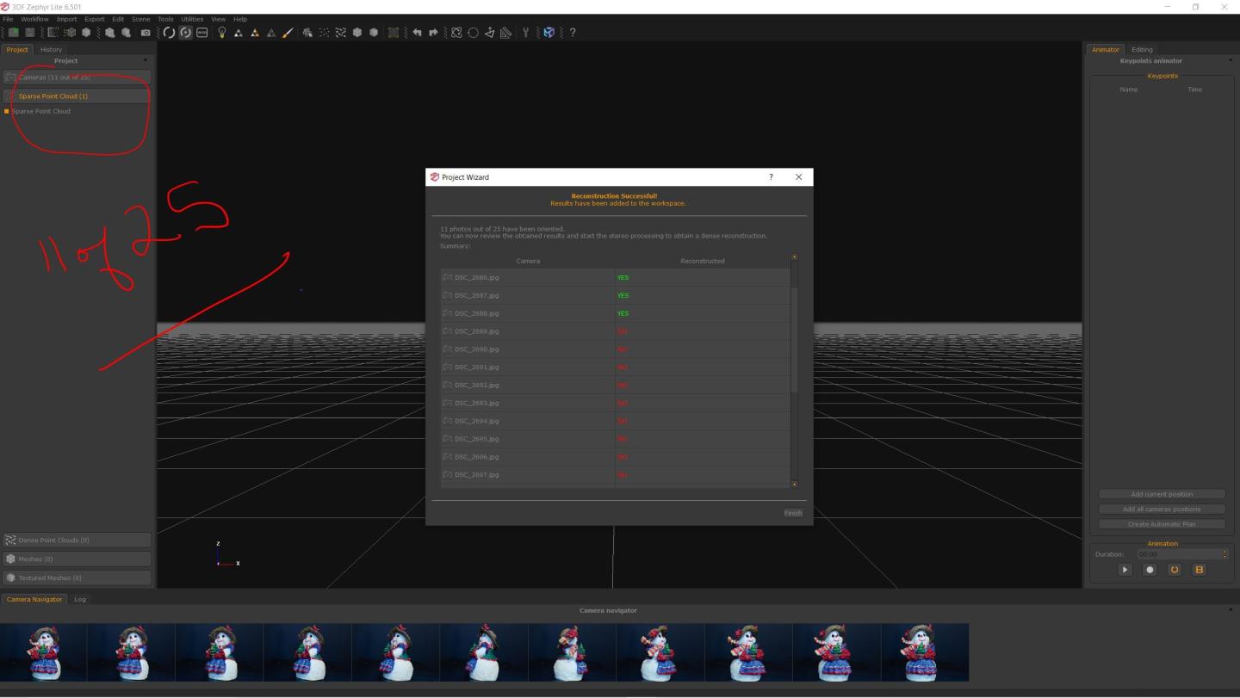Expand the Meshes (0) section

[77, 559]
